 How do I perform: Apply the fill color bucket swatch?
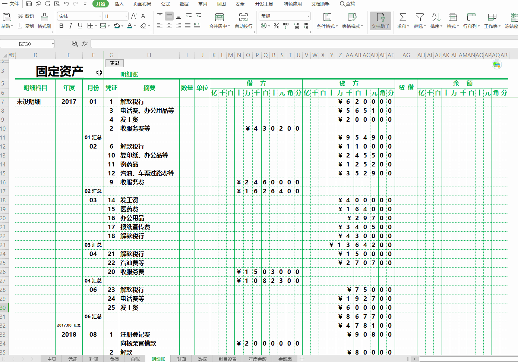pyautogui.click(x=117, y=26)
